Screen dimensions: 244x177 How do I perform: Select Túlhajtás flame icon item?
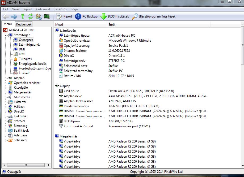(x=16, y=59)
